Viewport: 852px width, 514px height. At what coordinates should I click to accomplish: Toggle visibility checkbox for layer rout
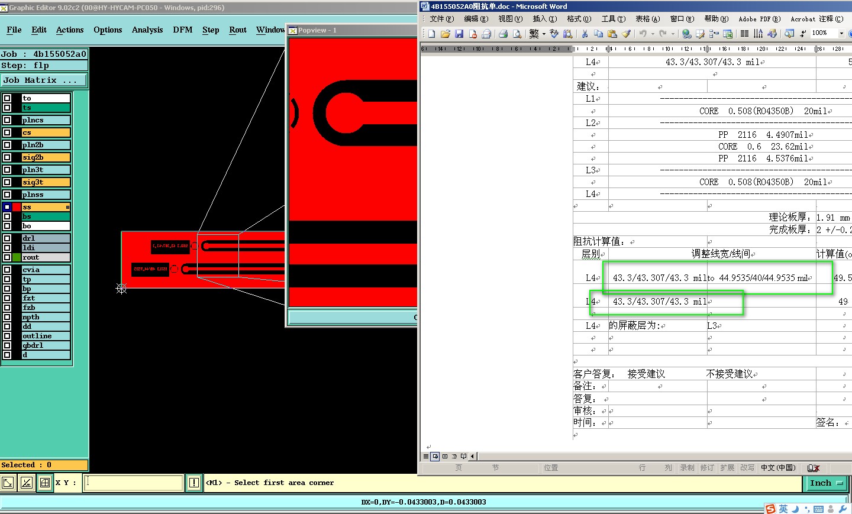pos(7,257)
